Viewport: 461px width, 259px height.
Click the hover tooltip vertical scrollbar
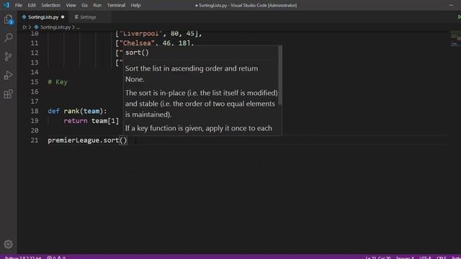pos(280,75)
